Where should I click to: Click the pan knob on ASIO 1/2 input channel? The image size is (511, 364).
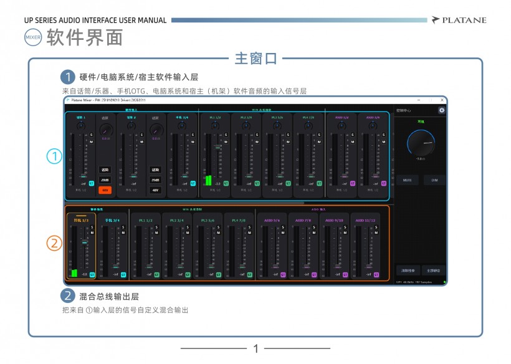pos(341,126)
